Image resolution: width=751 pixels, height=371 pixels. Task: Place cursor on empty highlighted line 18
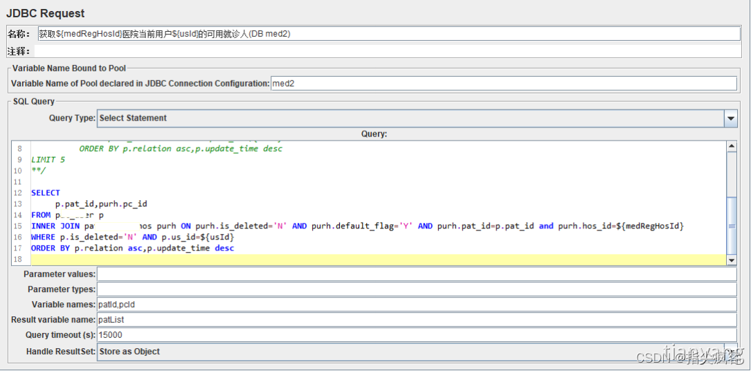pos(379,260)
